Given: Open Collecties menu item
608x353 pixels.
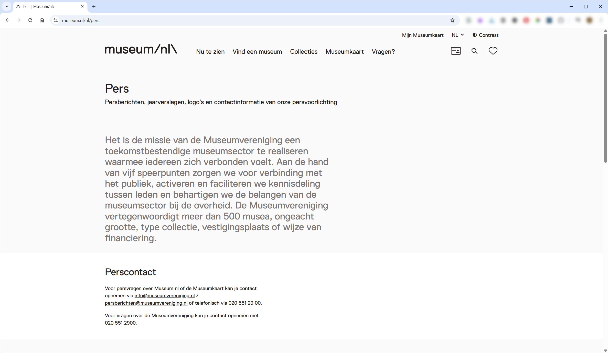Looking at the screenshot, I should coord(304,52).
